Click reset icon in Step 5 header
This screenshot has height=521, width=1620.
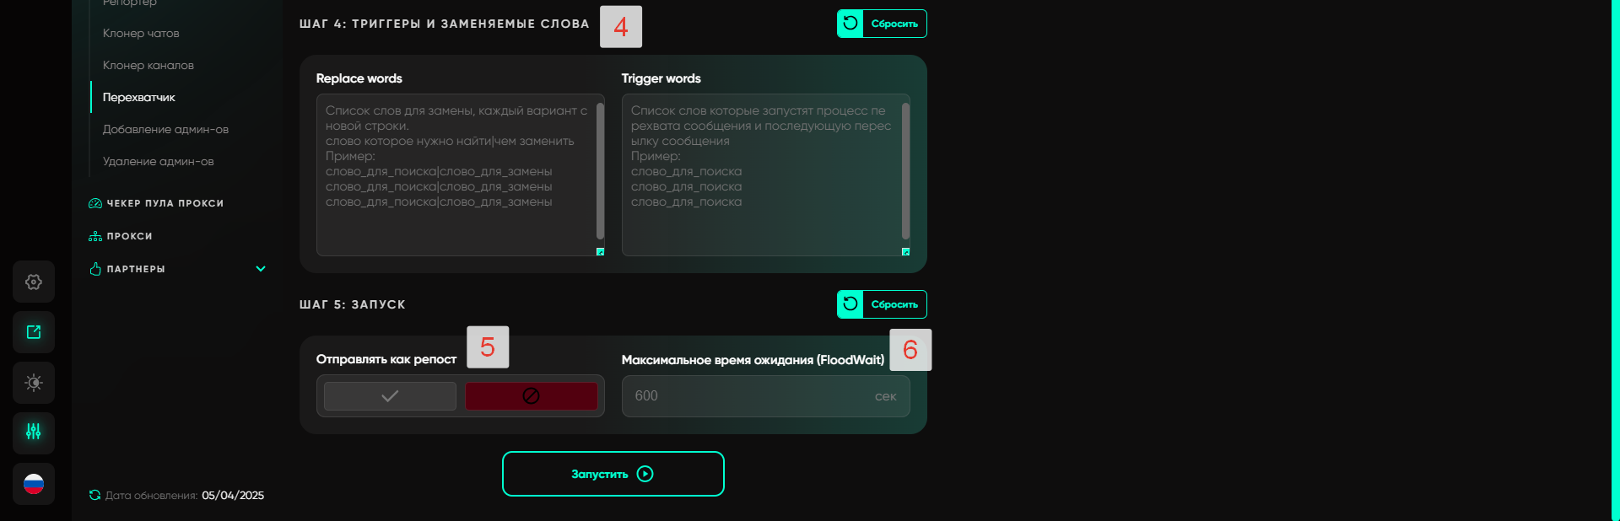(850, 304)
